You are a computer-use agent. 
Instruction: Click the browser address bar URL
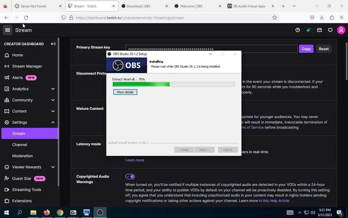click(130, 18)
